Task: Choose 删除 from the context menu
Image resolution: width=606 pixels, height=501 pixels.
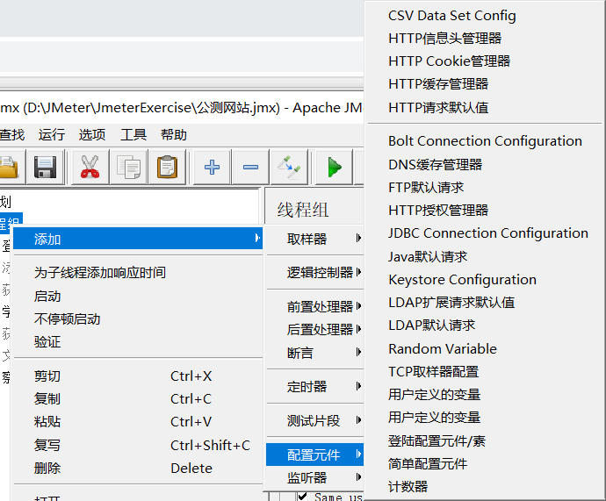Action: (138, 469)
